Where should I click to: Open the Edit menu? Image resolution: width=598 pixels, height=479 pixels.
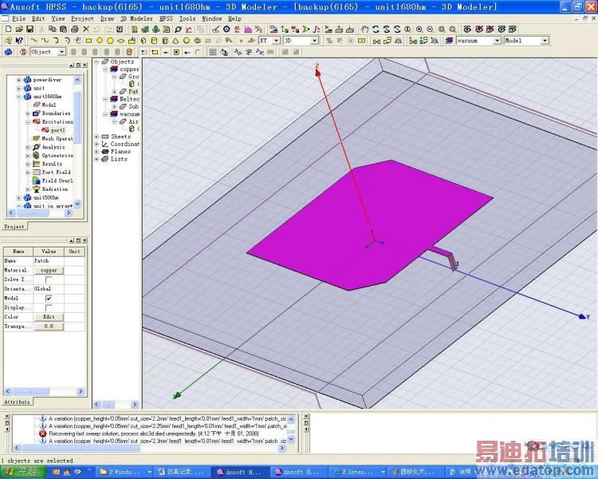pyautogui.click(x=38, y=18)
